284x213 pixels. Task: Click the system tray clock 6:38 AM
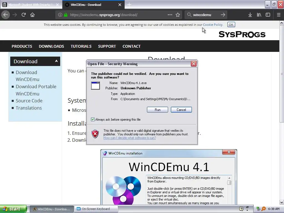[x=274, y=209]
